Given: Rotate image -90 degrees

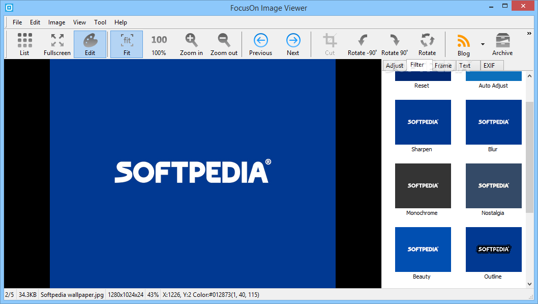Looking at the screenshot, I should pyautogui.click(x=362, y=44).
